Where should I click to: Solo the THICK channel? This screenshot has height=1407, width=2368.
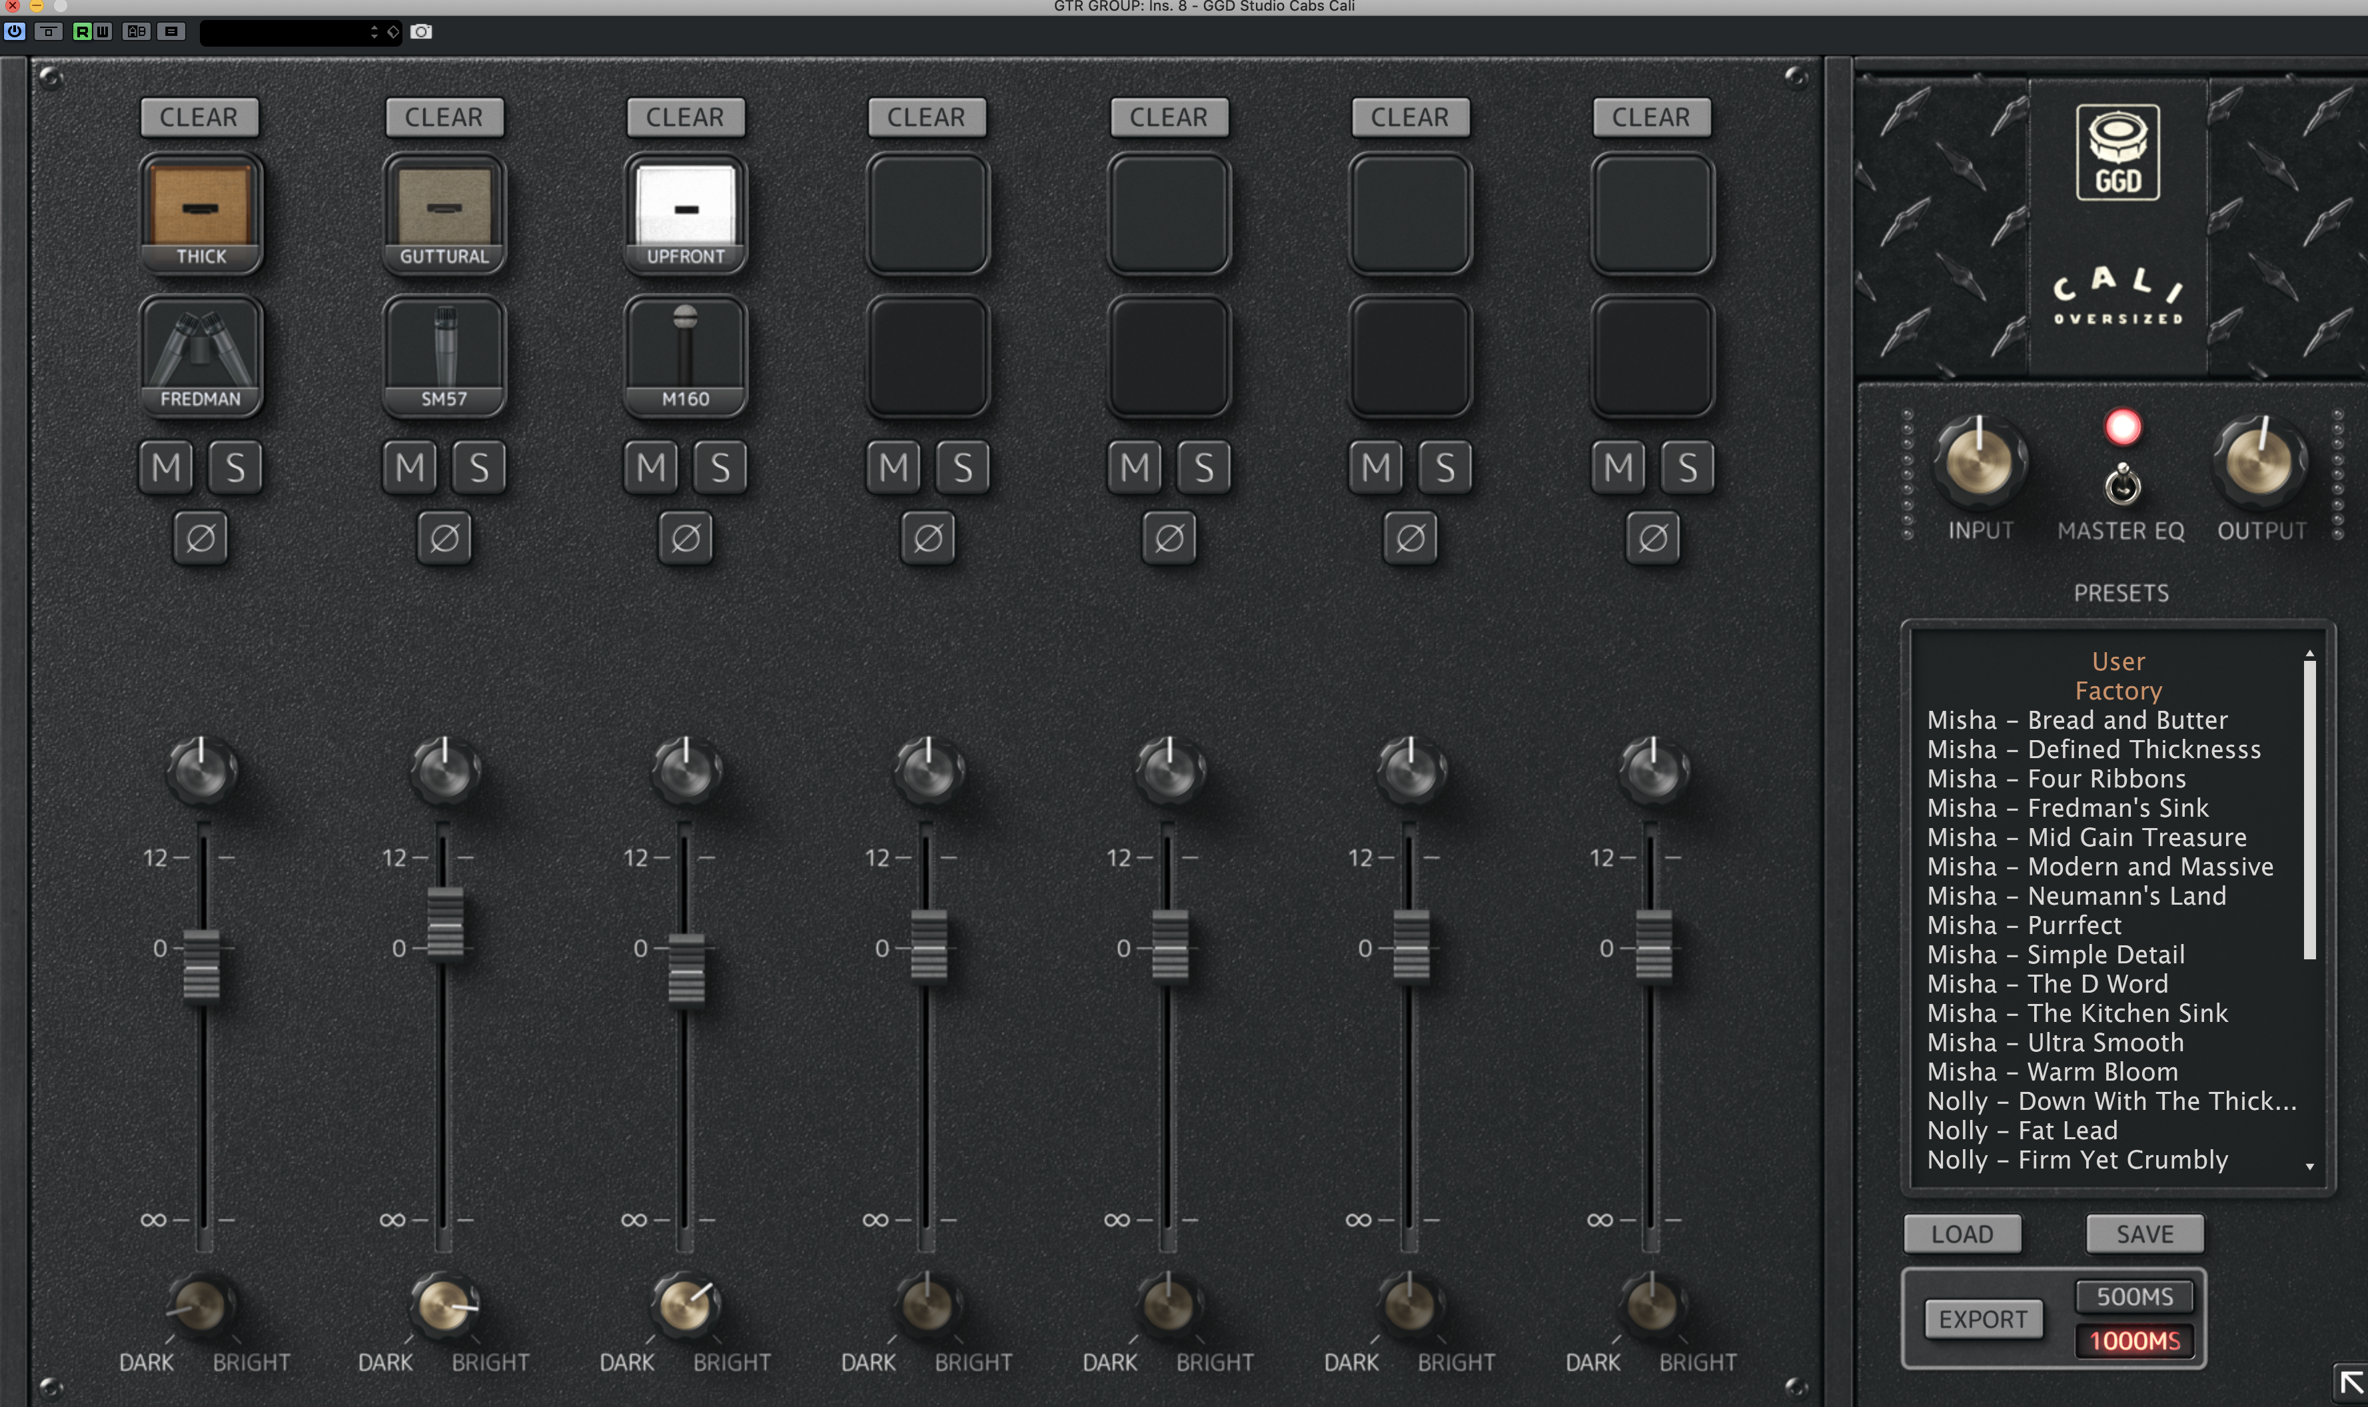click(235, 468)
